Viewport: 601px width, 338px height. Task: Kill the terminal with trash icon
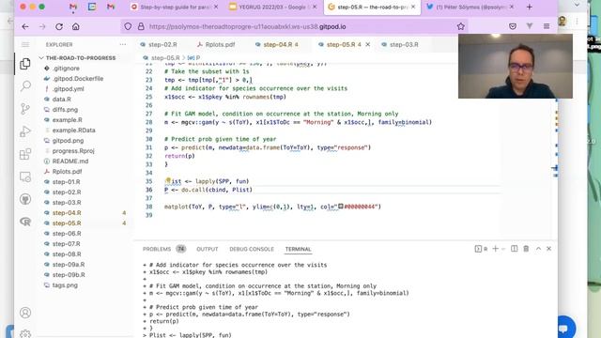(x=526, y=249)
